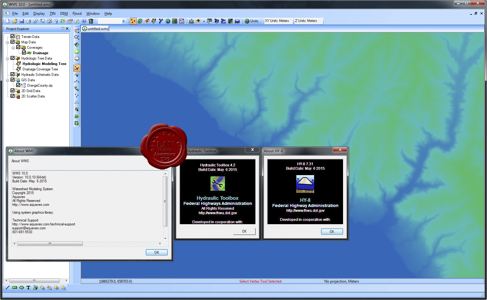This screenshot has height=300, width=487.
Task: Click the Hydraulic Toolbox wrench logo
Action: point(217,184)
